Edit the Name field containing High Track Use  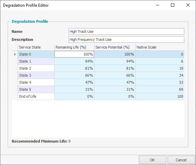[x=126, y=31]
